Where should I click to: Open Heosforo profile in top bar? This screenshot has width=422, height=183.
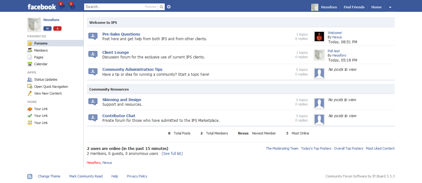329,7
